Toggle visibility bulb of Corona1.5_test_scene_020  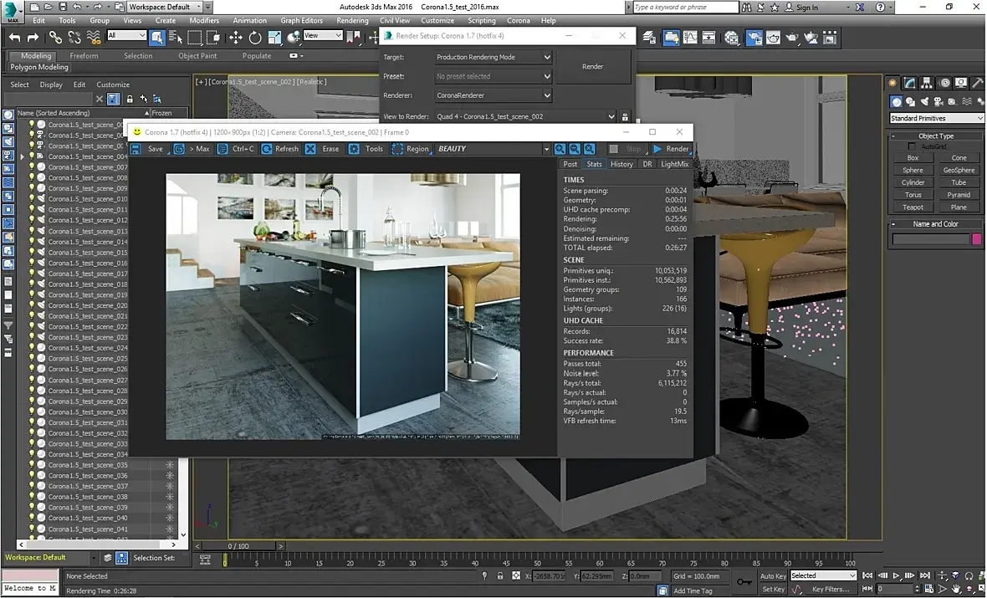(33, 306)
